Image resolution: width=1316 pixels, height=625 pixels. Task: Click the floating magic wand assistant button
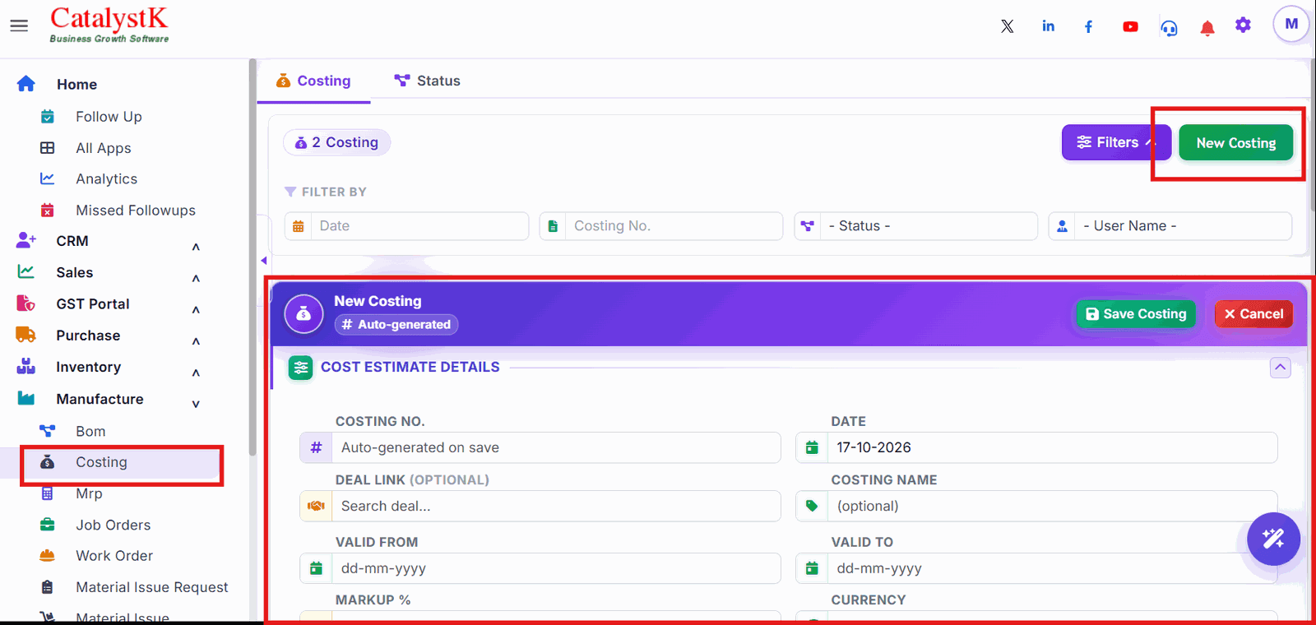[1273, 539]
